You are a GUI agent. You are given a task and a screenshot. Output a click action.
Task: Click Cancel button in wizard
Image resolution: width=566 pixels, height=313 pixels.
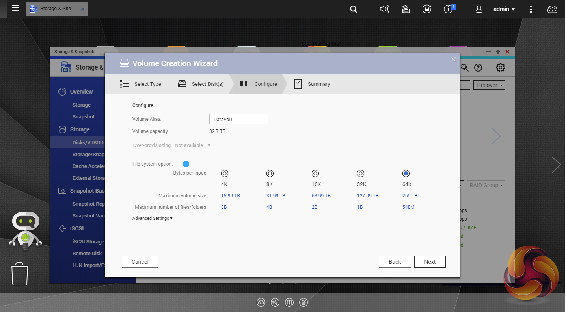tap(140, 262)
